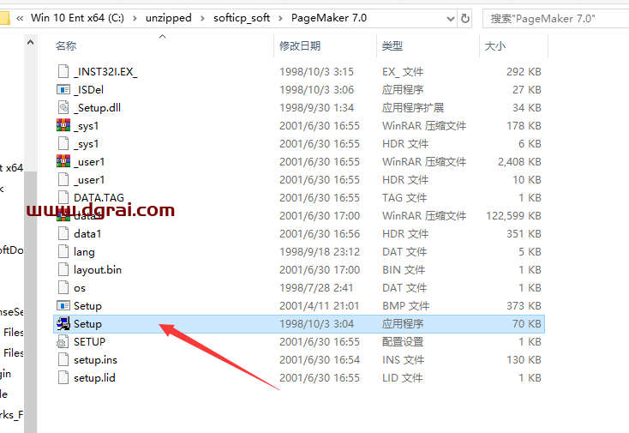Select the layout.bin file name

point(98,270)
